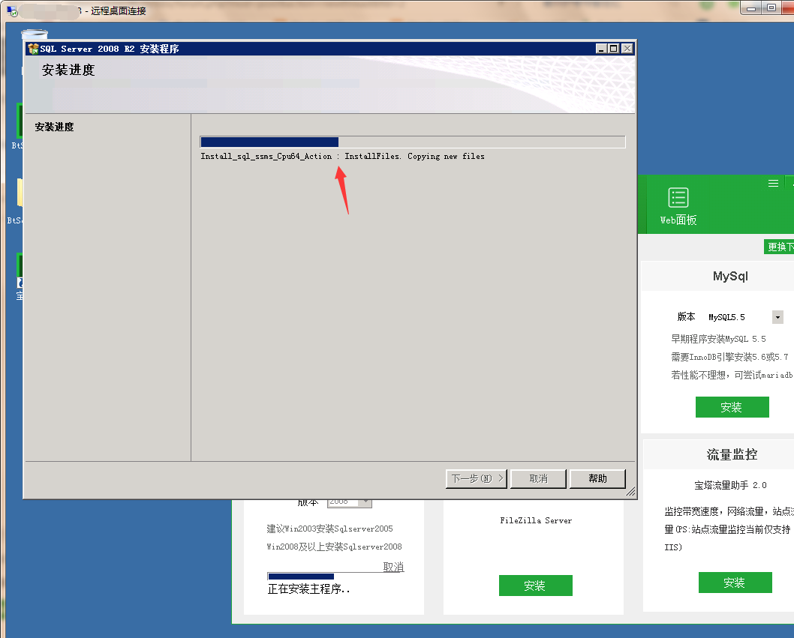Click FileZilla Server label
This screenshot has height=638, width=794.
[x=536, y=520]
